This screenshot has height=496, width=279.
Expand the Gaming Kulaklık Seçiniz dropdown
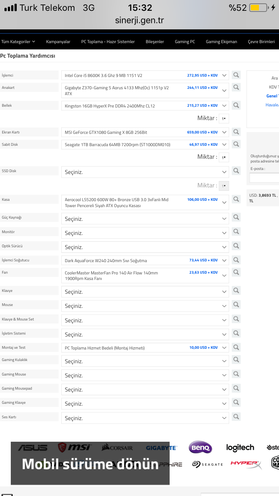145,361
